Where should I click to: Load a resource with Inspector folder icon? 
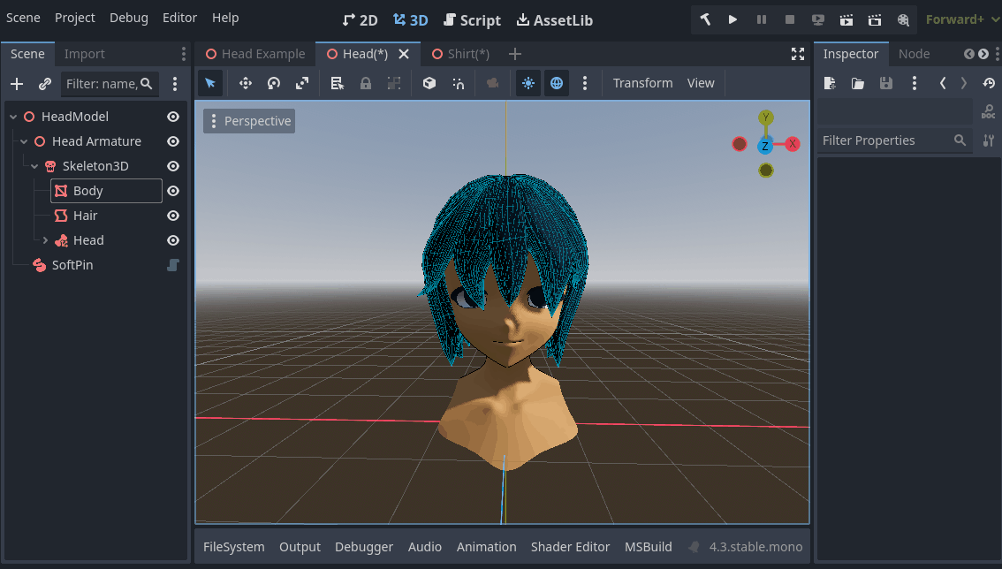point(858,83)
